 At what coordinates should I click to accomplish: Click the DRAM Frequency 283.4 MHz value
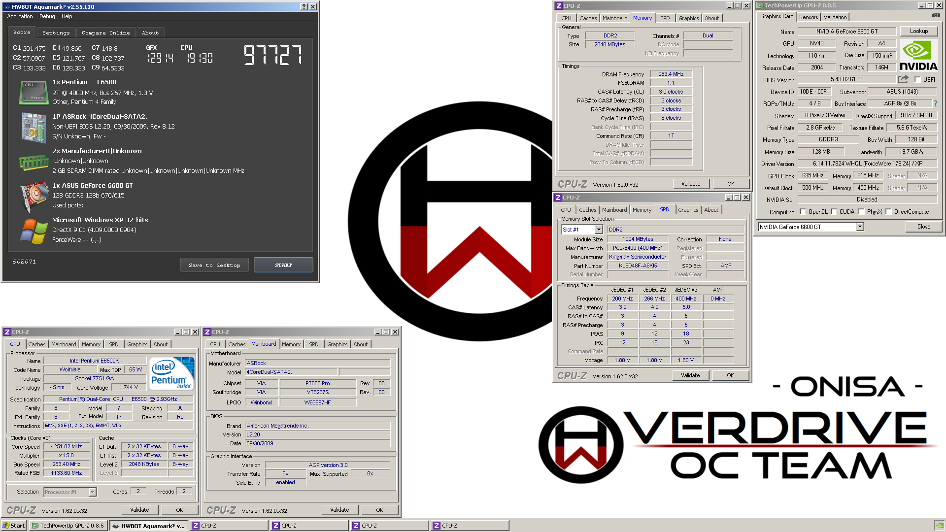tap(671, 74)
